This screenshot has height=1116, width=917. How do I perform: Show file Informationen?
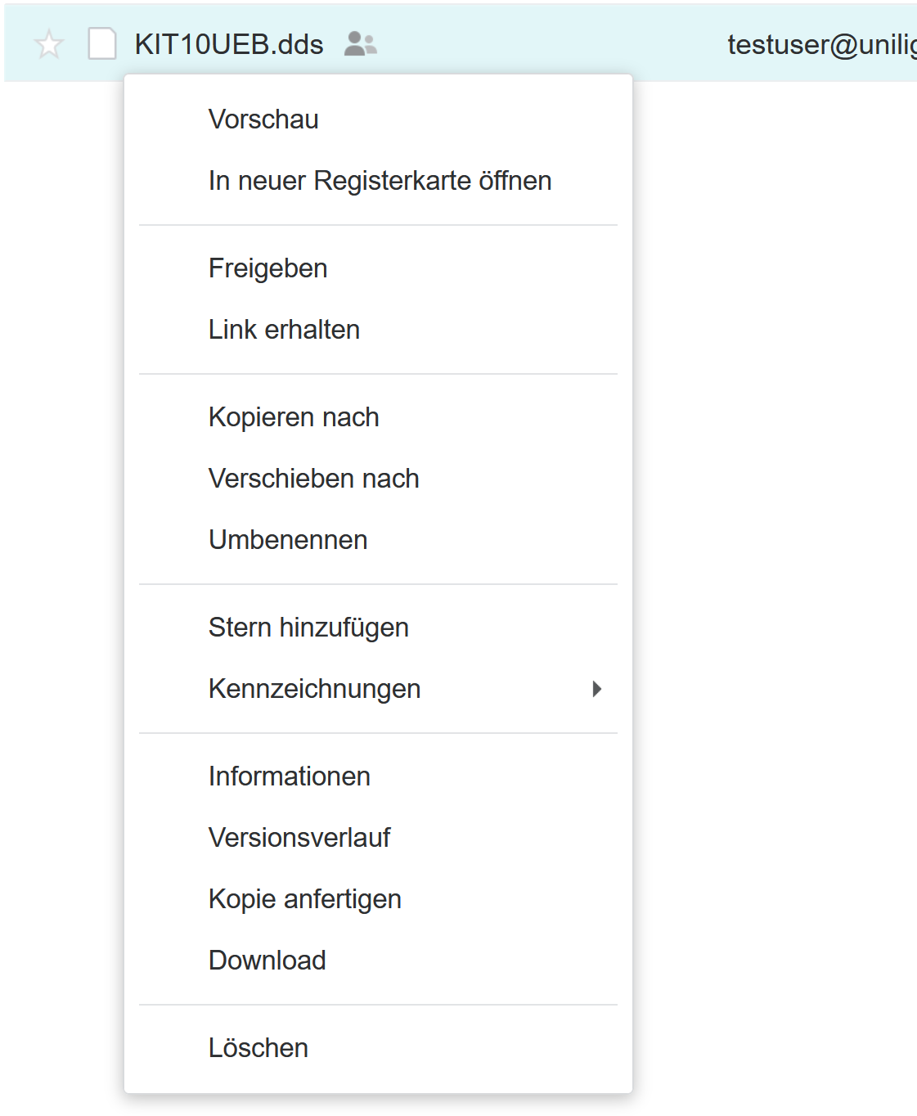click(290, 776)
